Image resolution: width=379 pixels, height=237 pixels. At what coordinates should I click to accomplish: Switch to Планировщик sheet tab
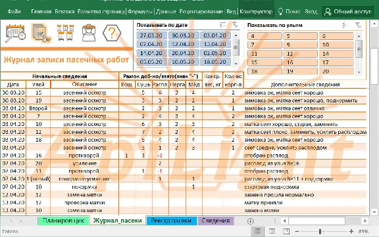[63, 221]
